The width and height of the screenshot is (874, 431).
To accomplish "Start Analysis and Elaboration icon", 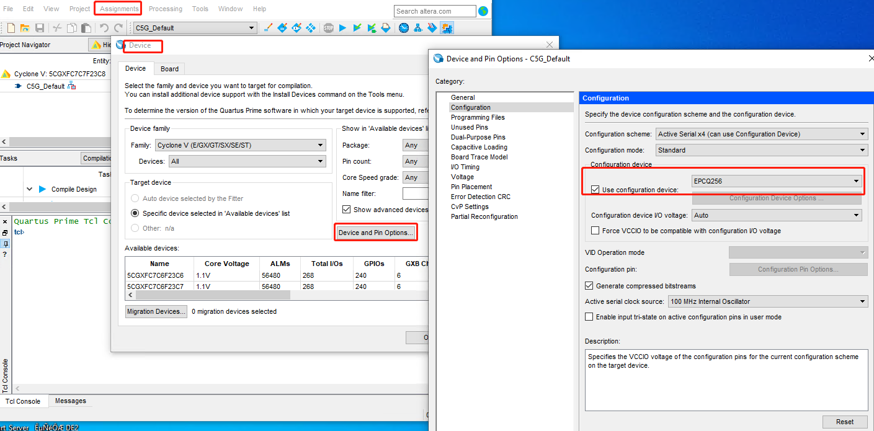I will (357, 28).
